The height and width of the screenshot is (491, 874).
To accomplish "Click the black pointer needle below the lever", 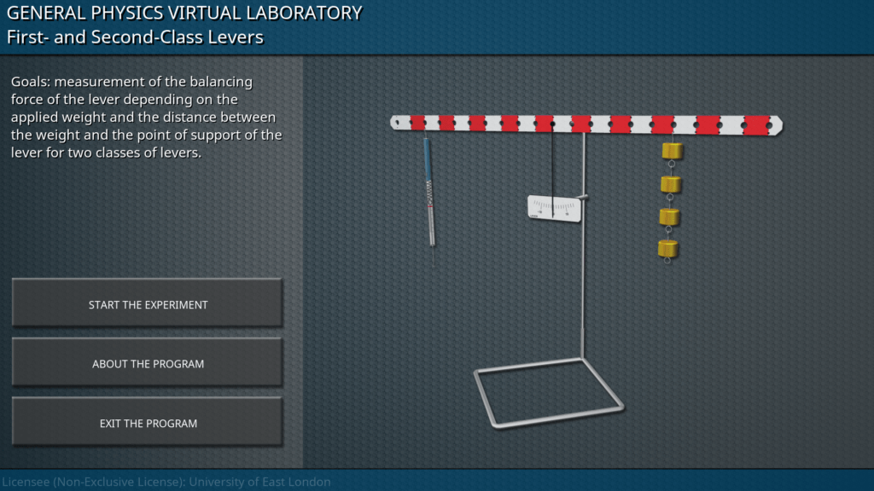I will (x=553, y=170).
